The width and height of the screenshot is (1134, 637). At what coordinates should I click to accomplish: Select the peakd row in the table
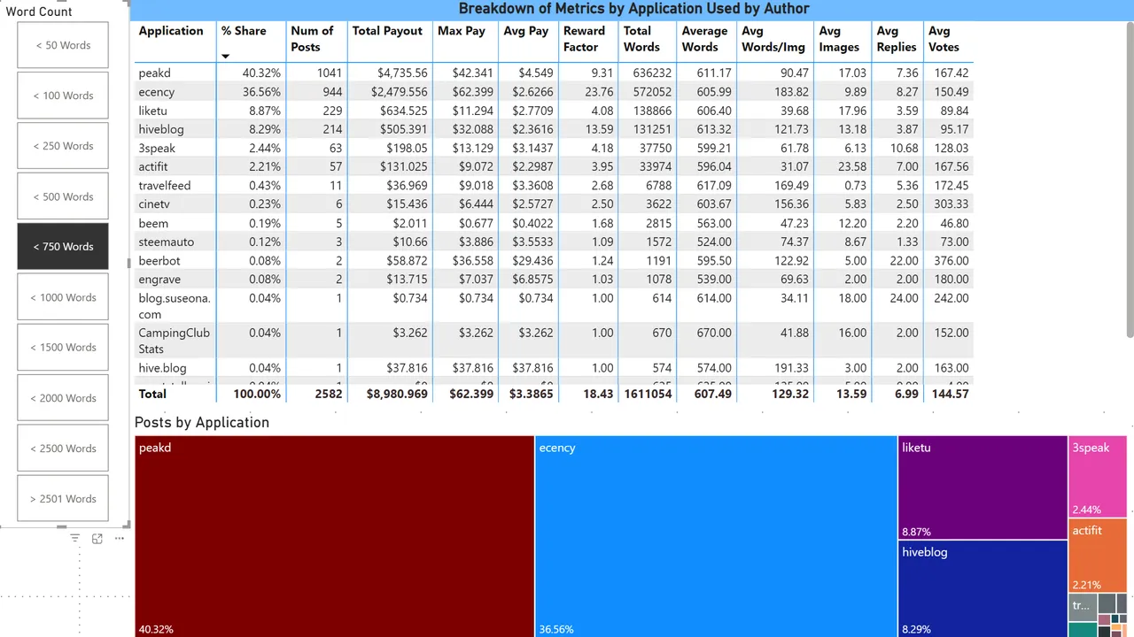[554, 73]
